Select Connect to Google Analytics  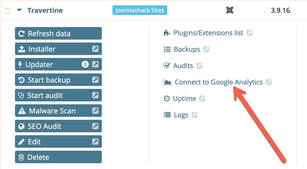(219, 82)
